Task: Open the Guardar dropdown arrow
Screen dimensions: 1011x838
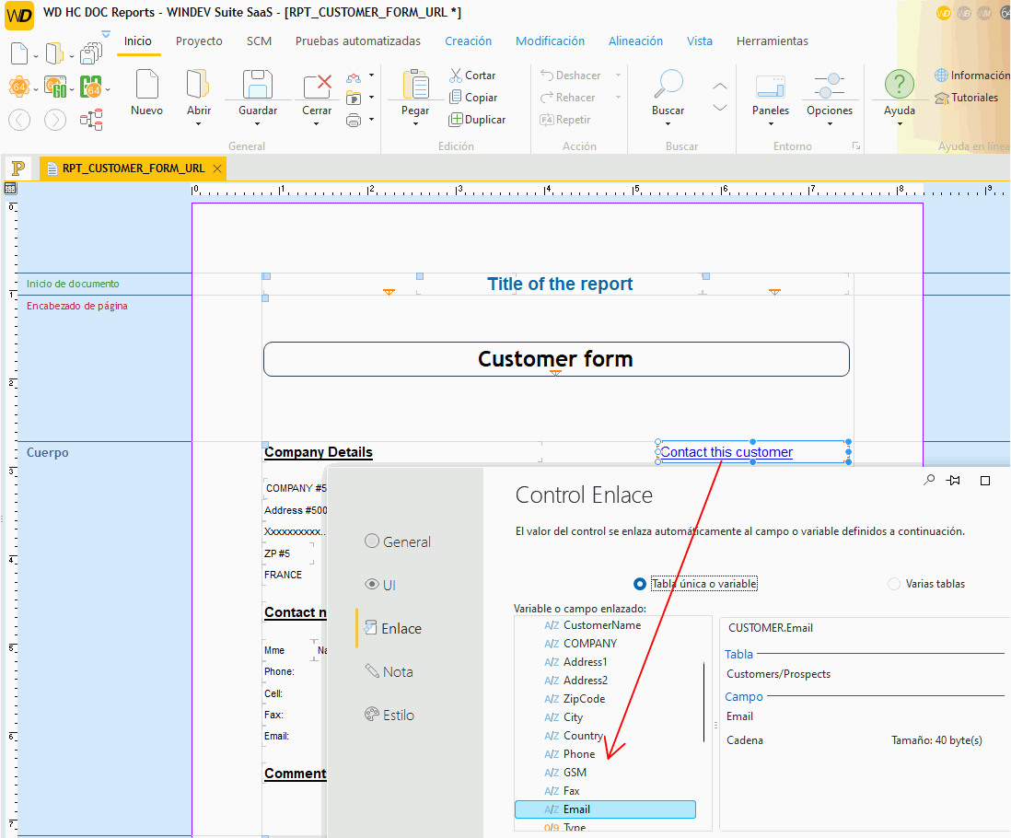Action: (x=257, y=123)
